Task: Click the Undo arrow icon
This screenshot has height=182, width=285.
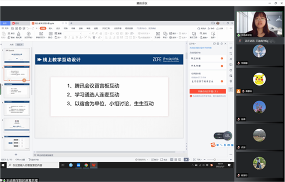Action: click(x=28, y=28)
